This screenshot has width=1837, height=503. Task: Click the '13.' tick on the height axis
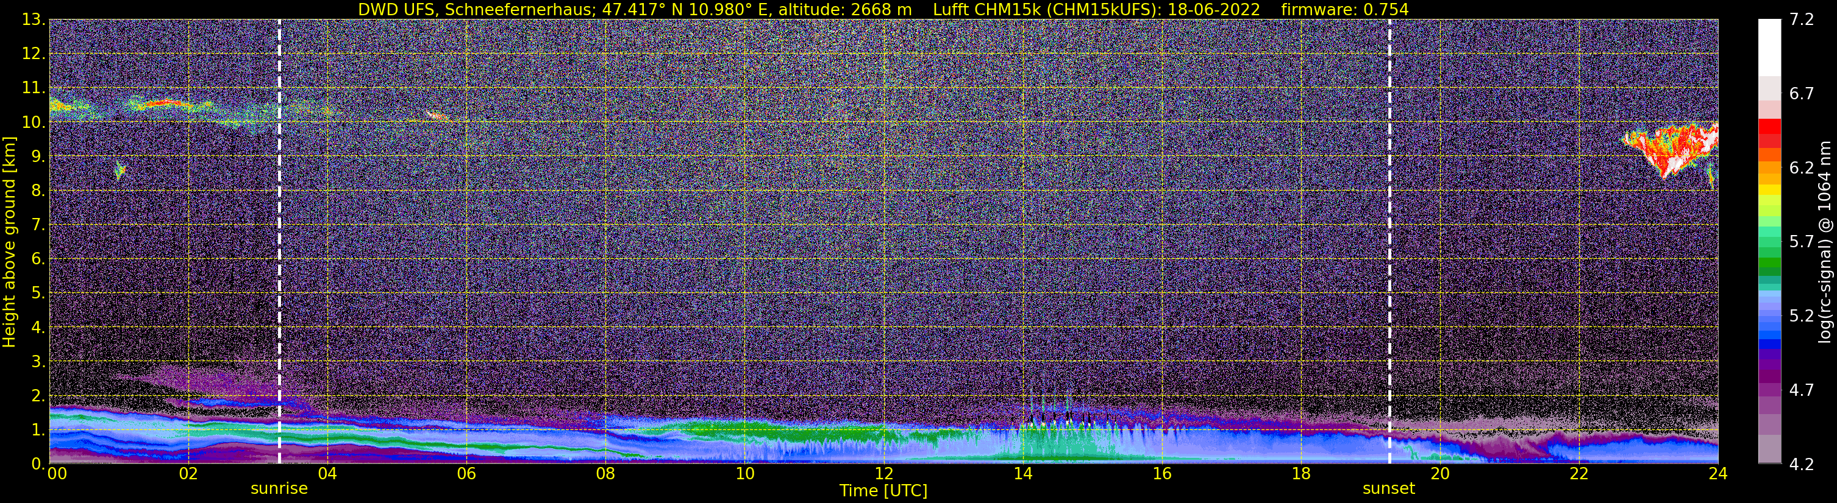(x=34, y=20)
